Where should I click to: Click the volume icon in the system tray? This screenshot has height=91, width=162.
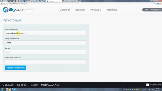[153, 89]
